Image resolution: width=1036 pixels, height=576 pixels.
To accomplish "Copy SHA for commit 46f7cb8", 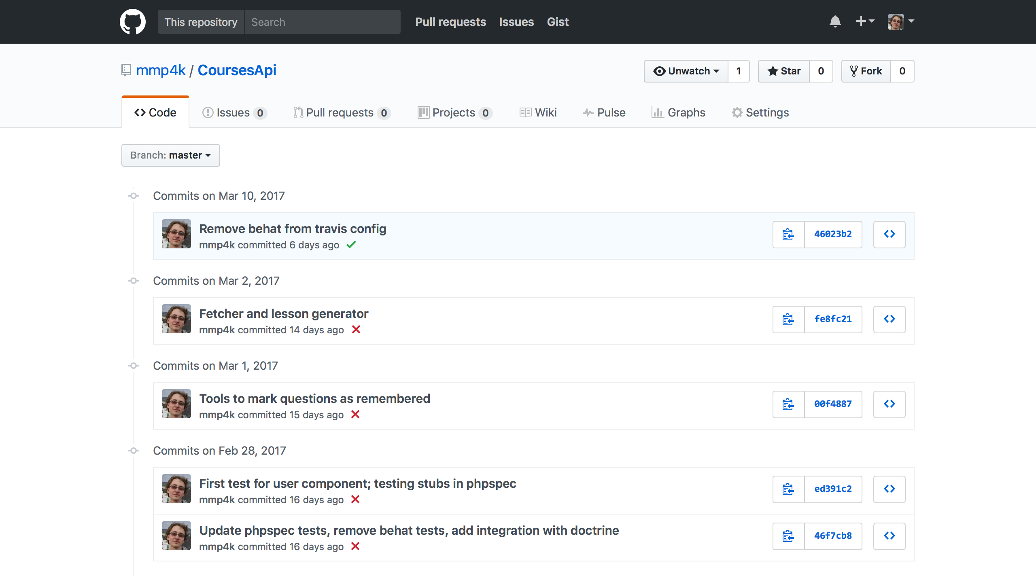I will (788, 536).
